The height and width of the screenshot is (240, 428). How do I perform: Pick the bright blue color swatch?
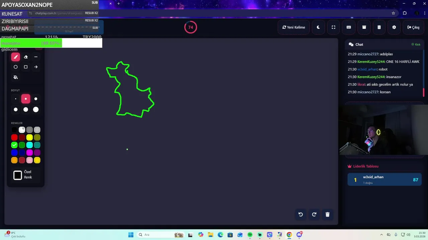[x=14, y=153]
